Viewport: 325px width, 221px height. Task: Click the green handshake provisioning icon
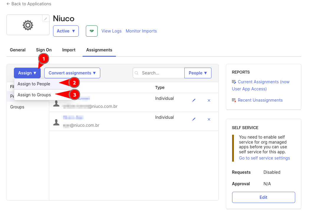click(x=92, y=31)
